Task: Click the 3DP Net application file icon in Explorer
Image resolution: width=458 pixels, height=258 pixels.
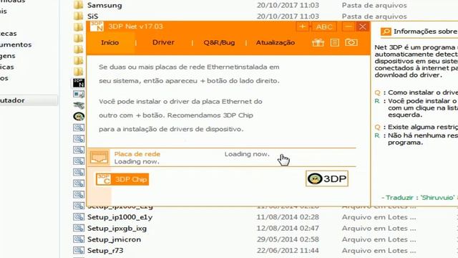Action: (x=79, y=83)
